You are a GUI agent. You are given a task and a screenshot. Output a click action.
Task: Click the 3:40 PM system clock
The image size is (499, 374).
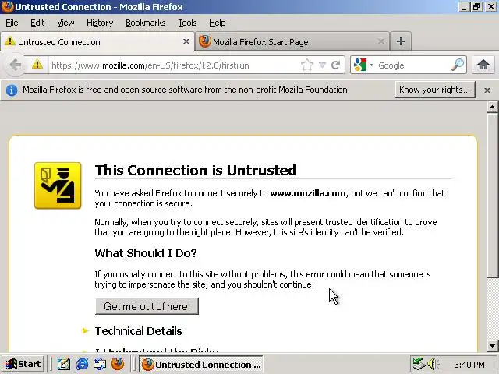[x=469, y=365]
